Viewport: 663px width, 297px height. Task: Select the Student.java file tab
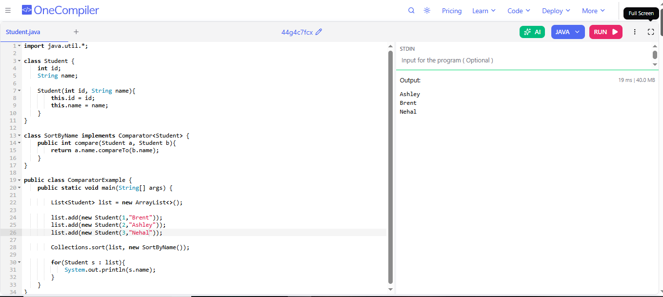pos(23,32)
